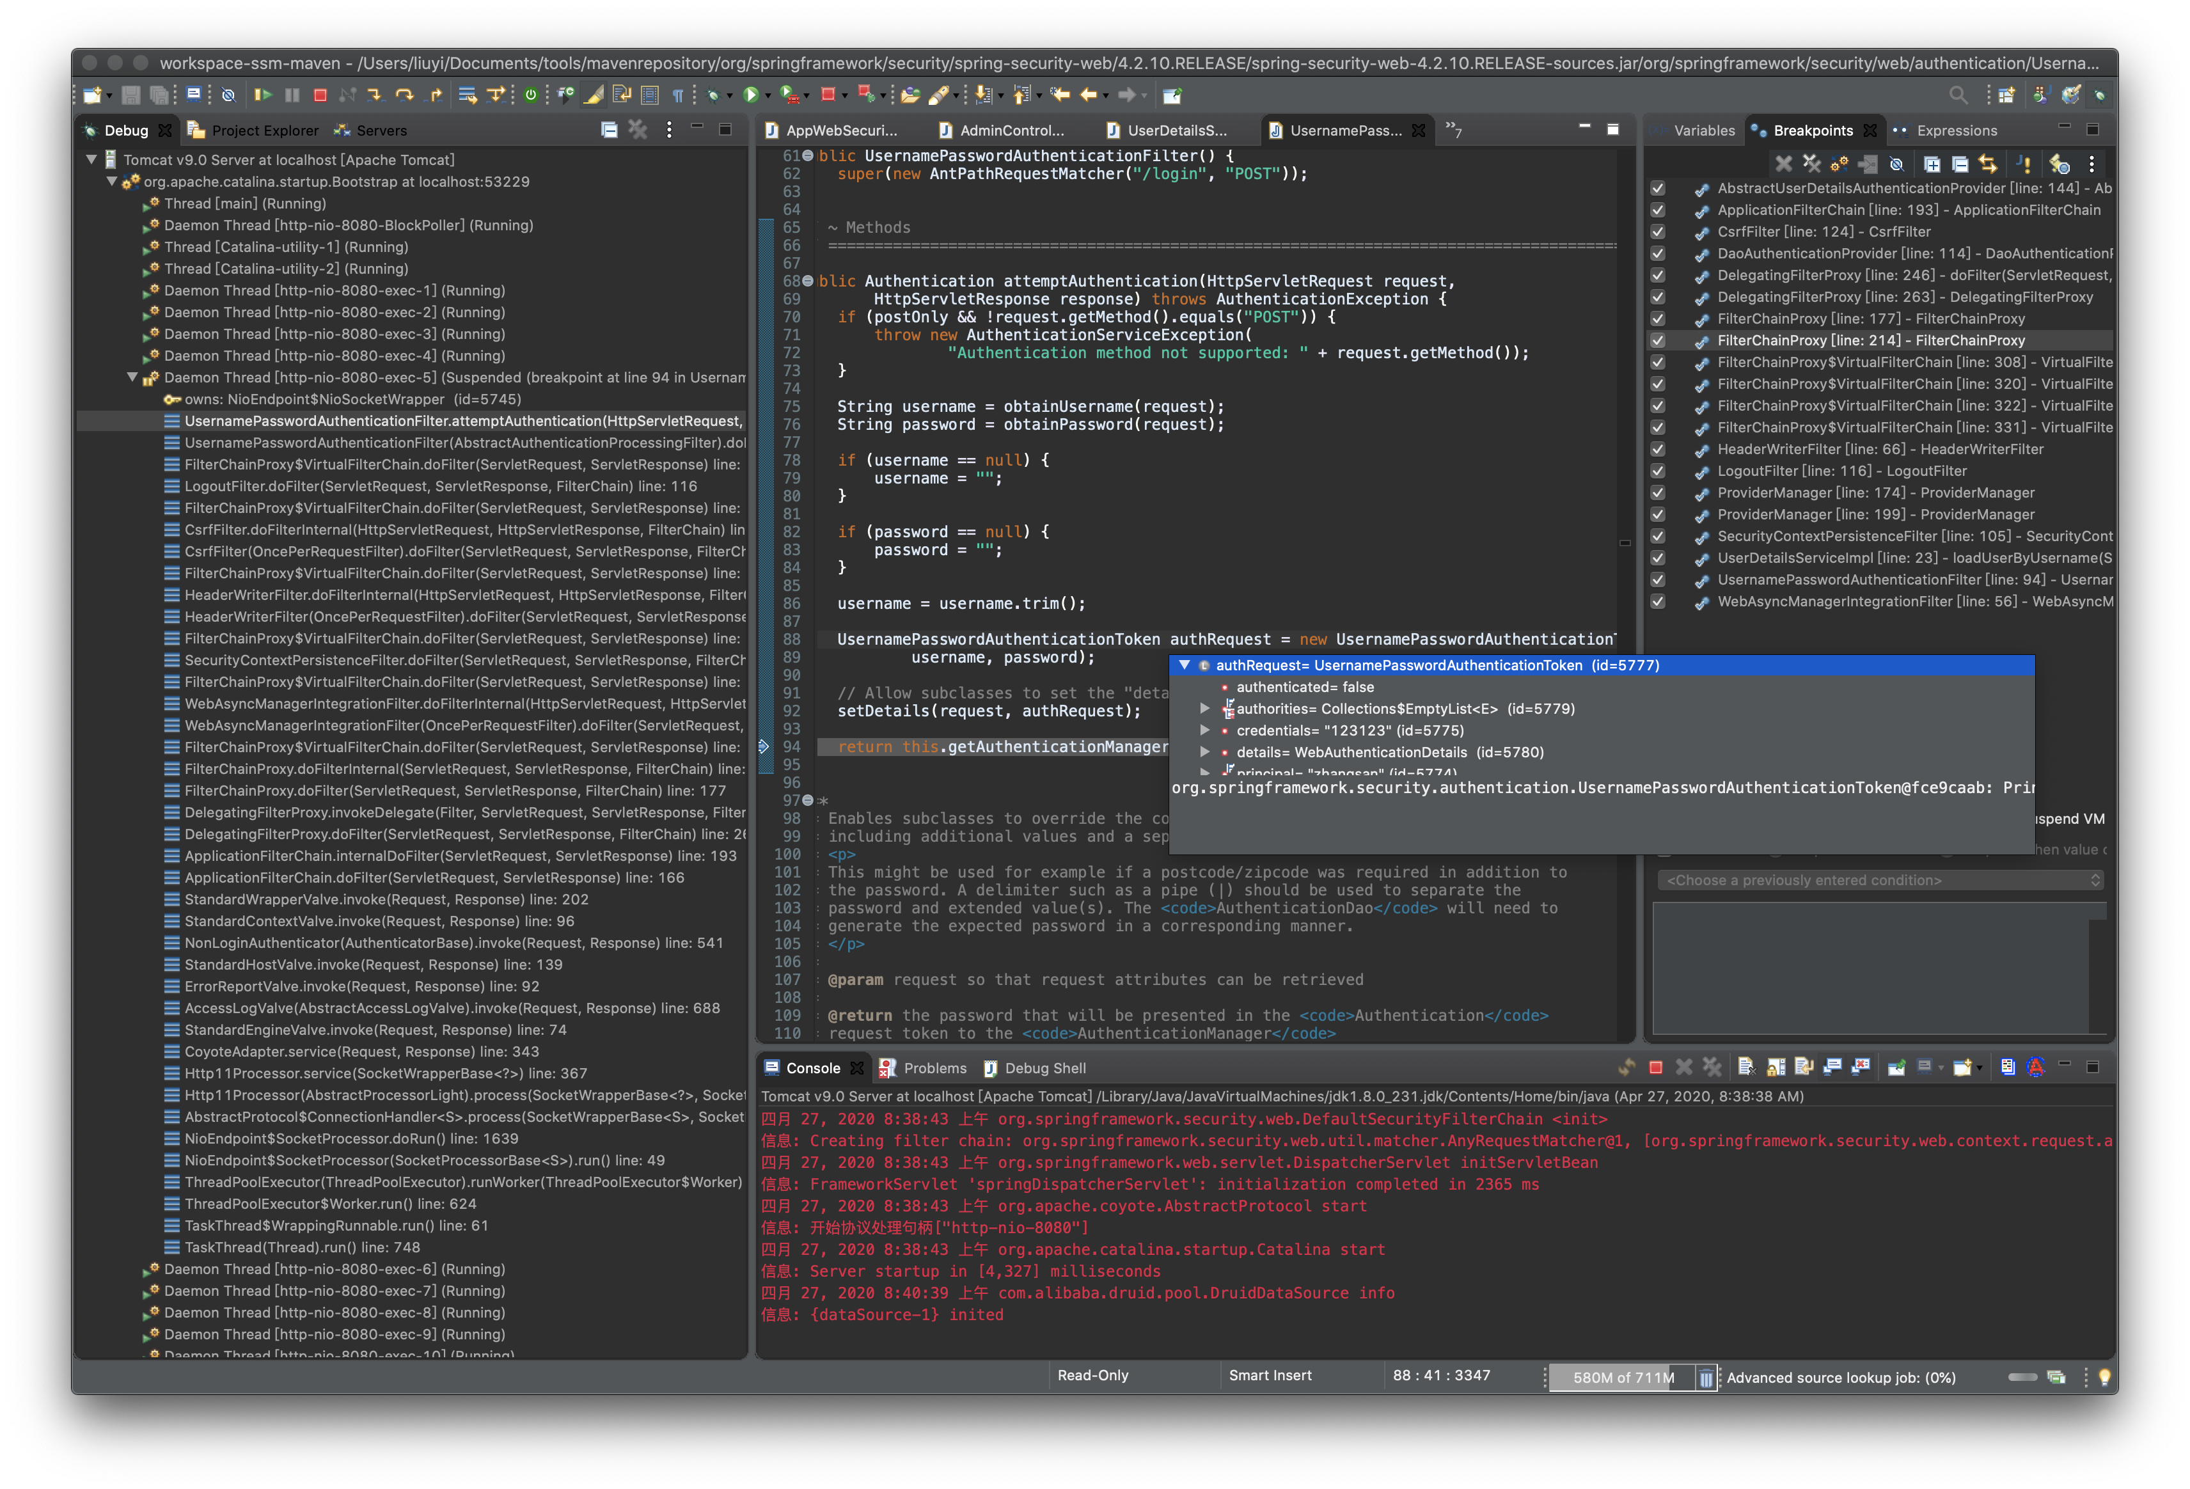Click the Resume debug button

263,94
